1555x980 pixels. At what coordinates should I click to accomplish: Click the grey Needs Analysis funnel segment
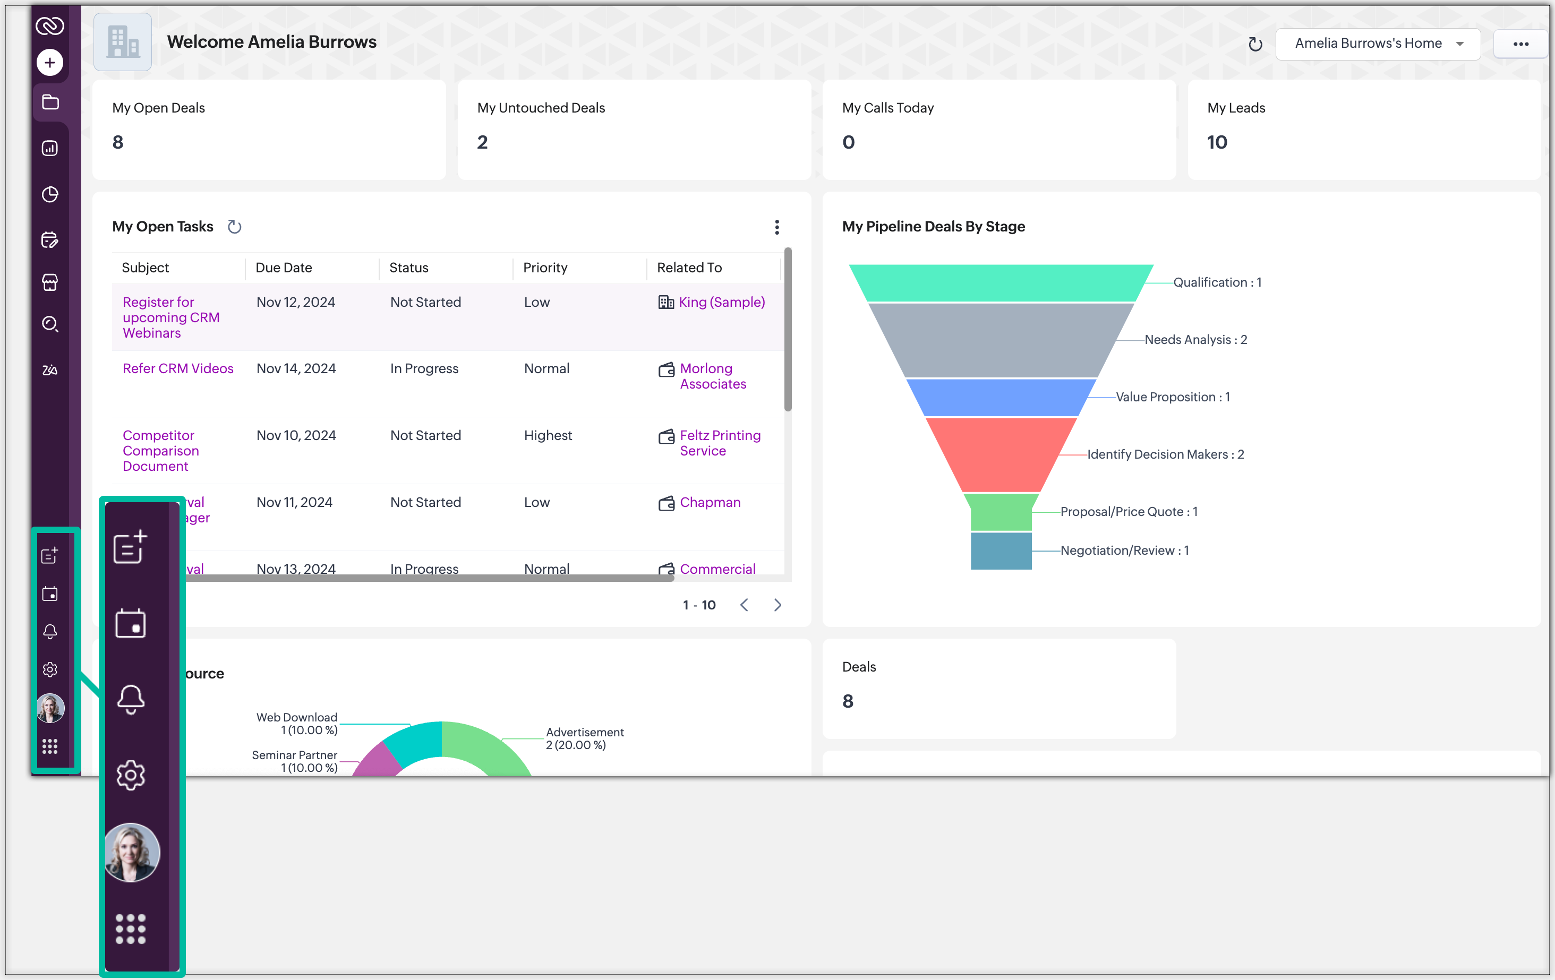(1001, 340)
